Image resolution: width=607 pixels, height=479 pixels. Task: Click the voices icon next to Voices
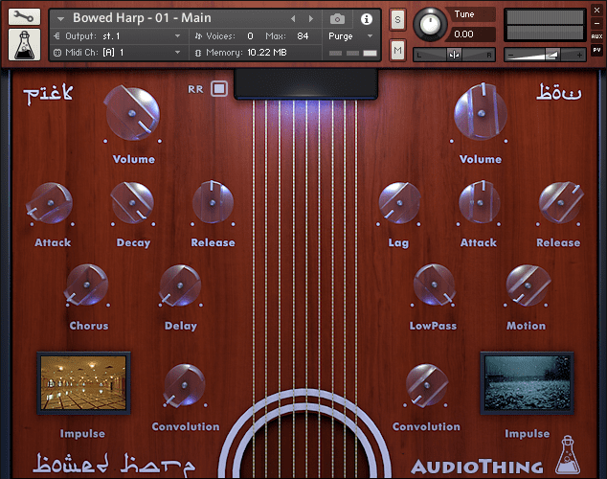point(198,36)
